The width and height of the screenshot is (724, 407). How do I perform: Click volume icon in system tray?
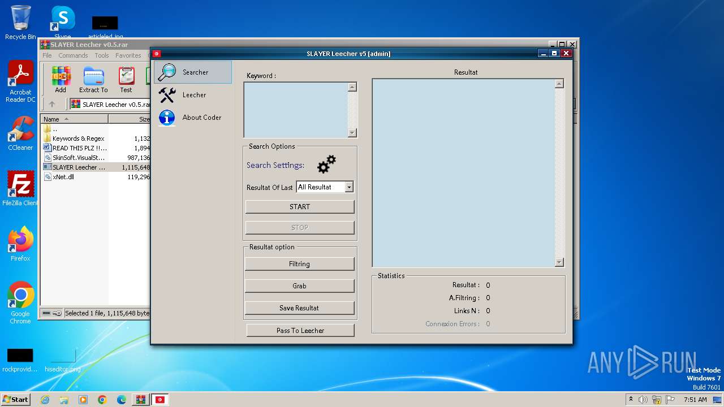(643, 400)
